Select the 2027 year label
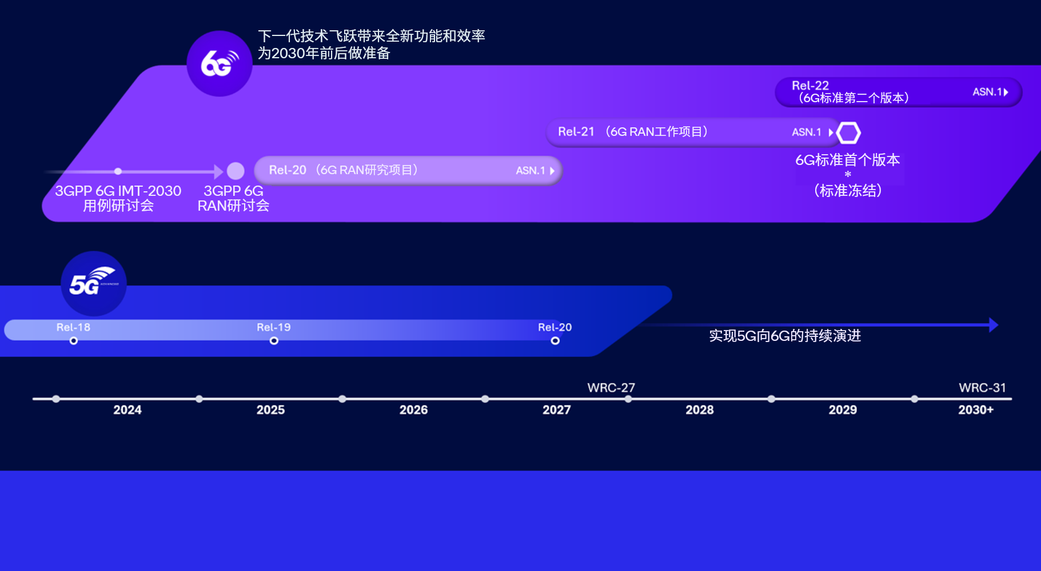1041x571 pixels. 556,409
